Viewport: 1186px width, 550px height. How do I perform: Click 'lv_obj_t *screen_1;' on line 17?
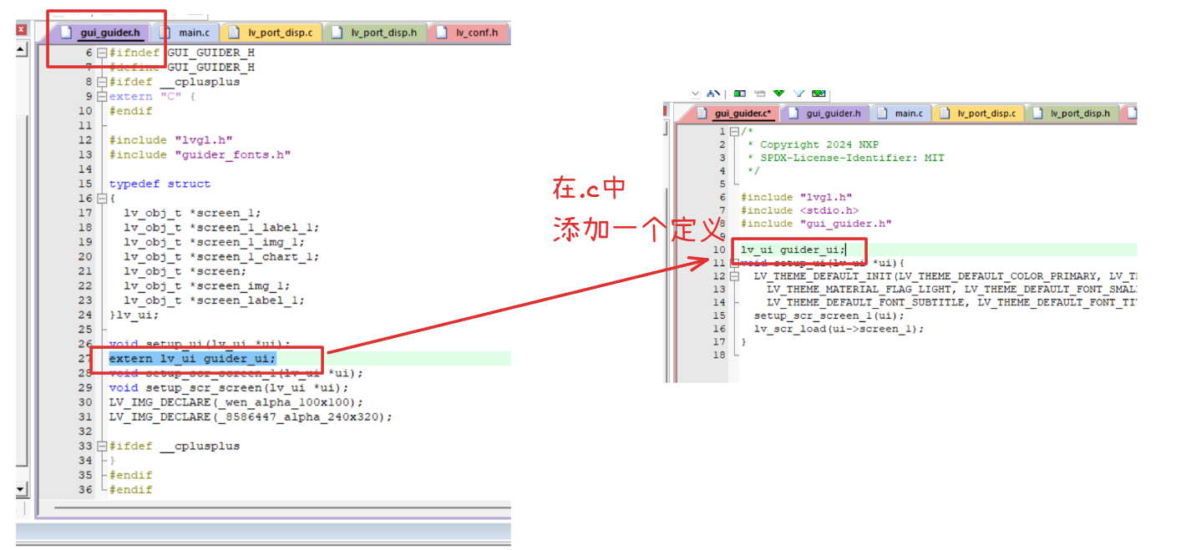(x=193, y=213)
